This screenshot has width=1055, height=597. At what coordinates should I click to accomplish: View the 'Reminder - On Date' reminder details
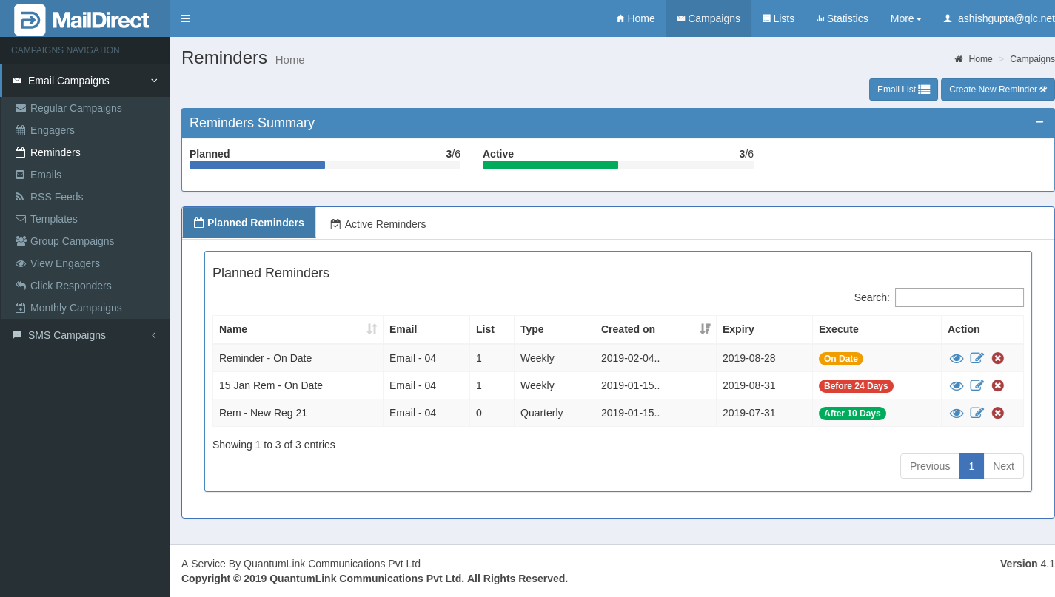click(x=957, y=359)
